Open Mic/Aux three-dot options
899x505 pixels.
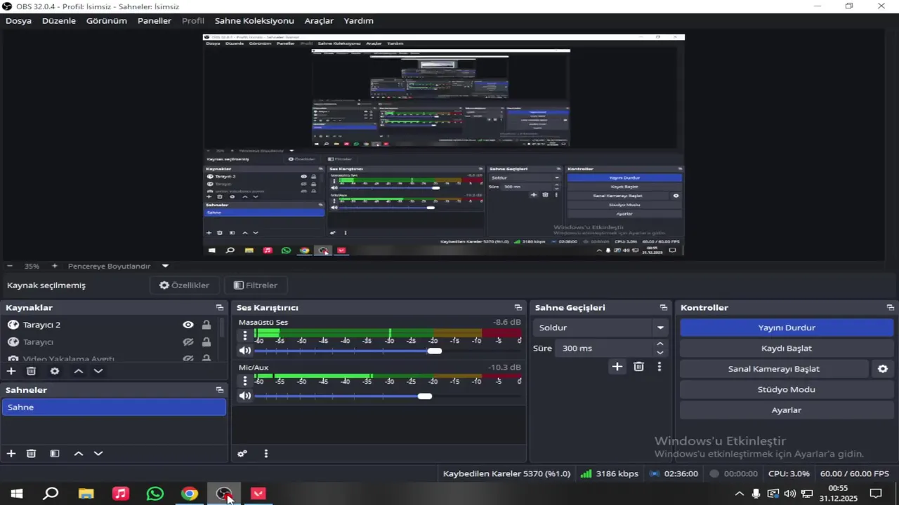click(x=244, y=381)
